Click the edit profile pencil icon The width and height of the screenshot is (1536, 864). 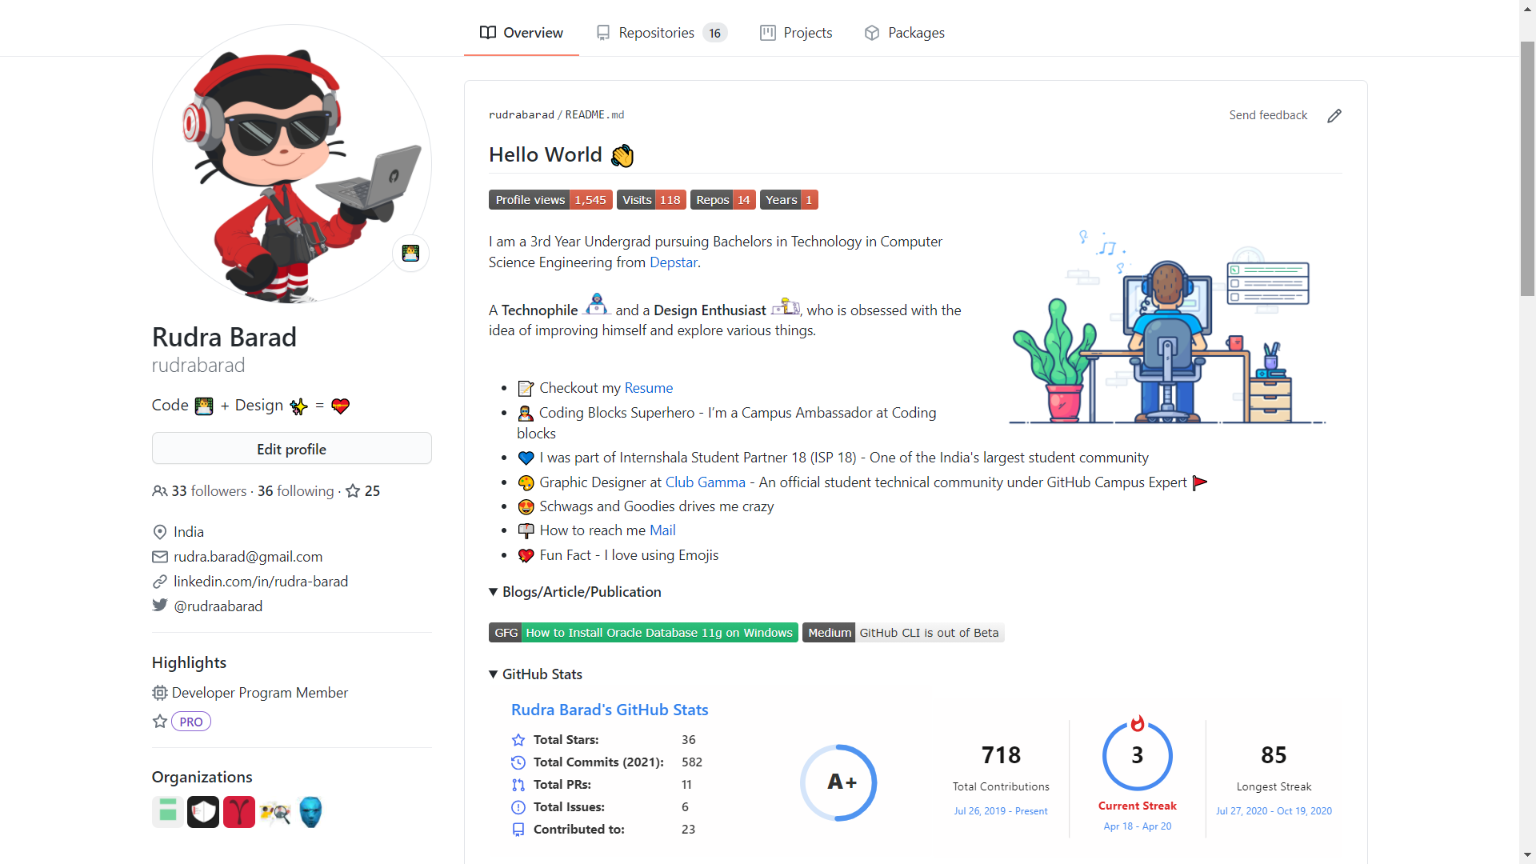pos(1334,115)
